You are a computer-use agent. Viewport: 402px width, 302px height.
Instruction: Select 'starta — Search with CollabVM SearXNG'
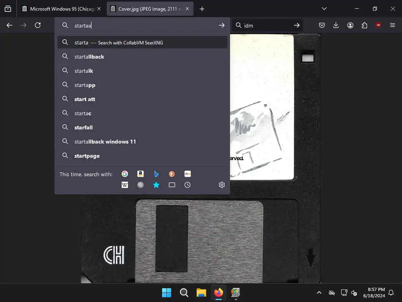click(x=142, y=42)
